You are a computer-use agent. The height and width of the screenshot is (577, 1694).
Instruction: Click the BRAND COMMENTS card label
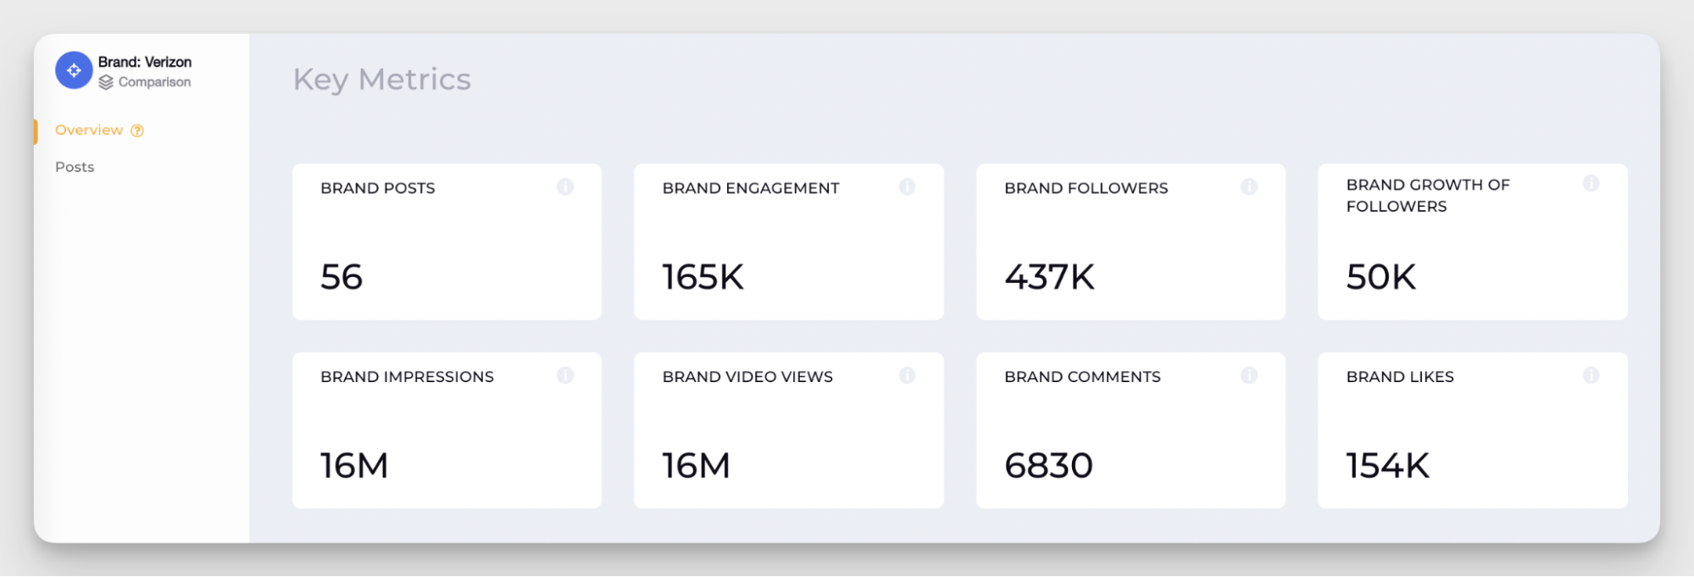[x=1083, y=377]
